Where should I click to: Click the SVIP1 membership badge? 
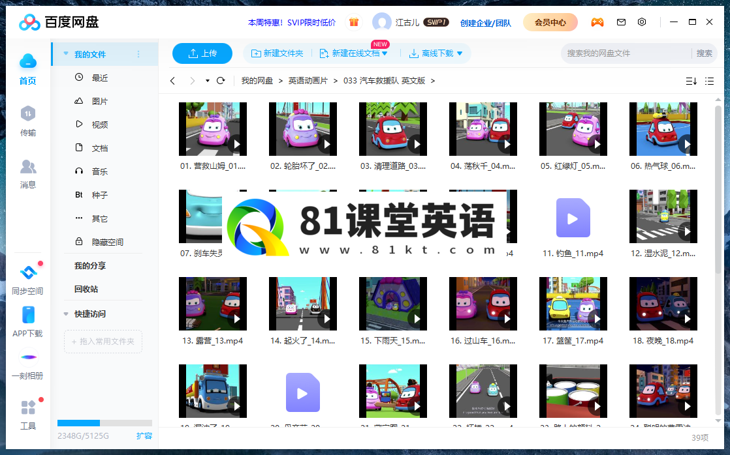(x=436, y=22)
